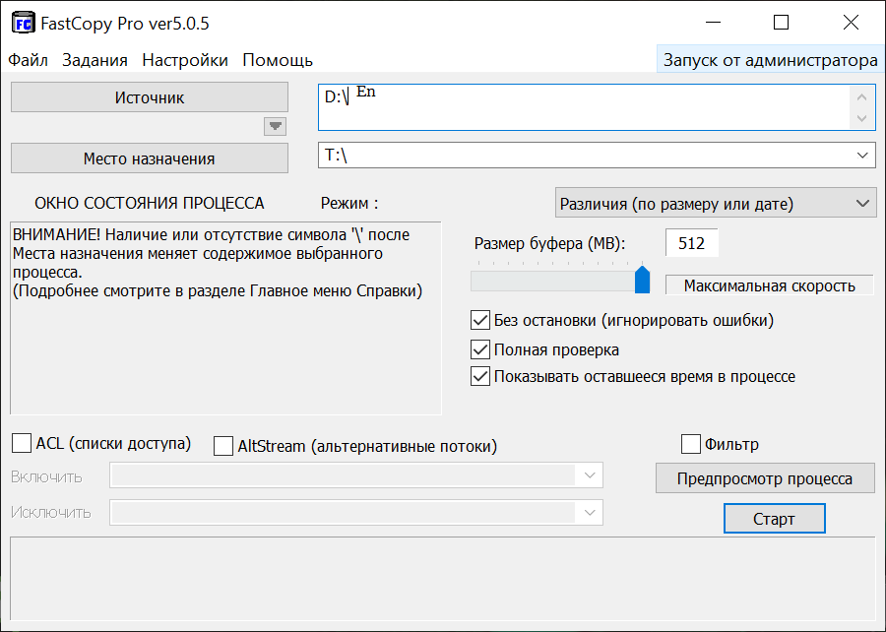Click the Источник button
Screen dimensions: 886x632
150,97
